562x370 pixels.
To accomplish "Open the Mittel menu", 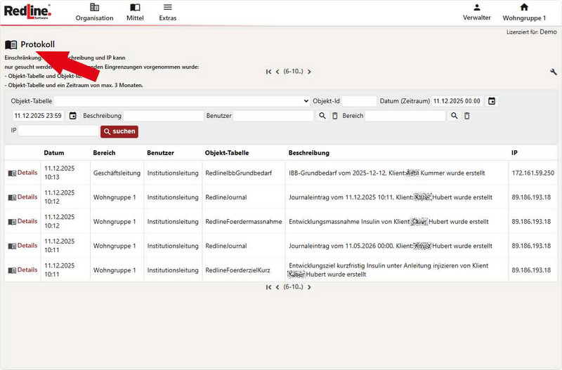I will point(135,12).
